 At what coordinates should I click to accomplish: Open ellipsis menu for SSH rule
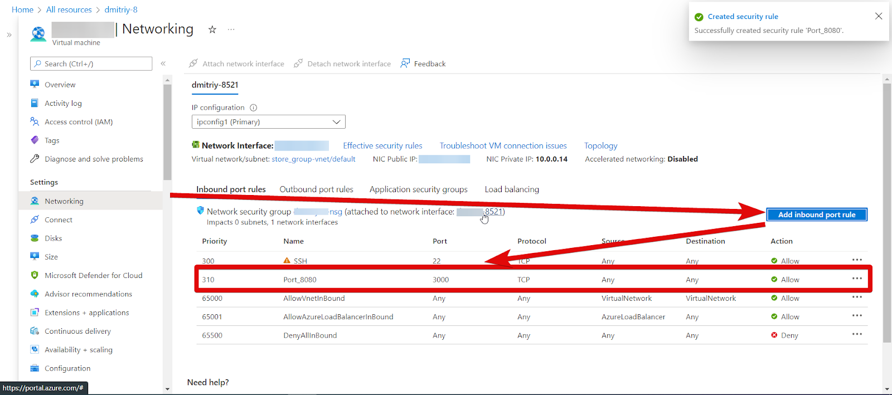point(857,260)
